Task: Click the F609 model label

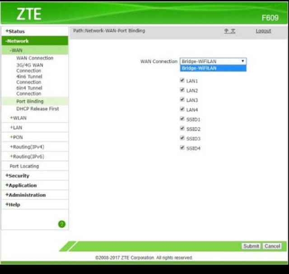Action: pos(270,18)
